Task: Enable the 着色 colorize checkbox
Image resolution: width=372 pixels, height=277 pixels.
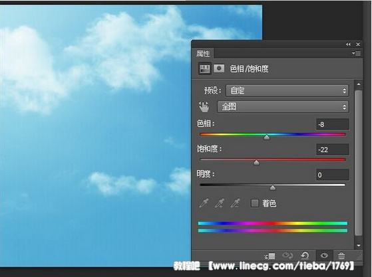Action: 255,203
